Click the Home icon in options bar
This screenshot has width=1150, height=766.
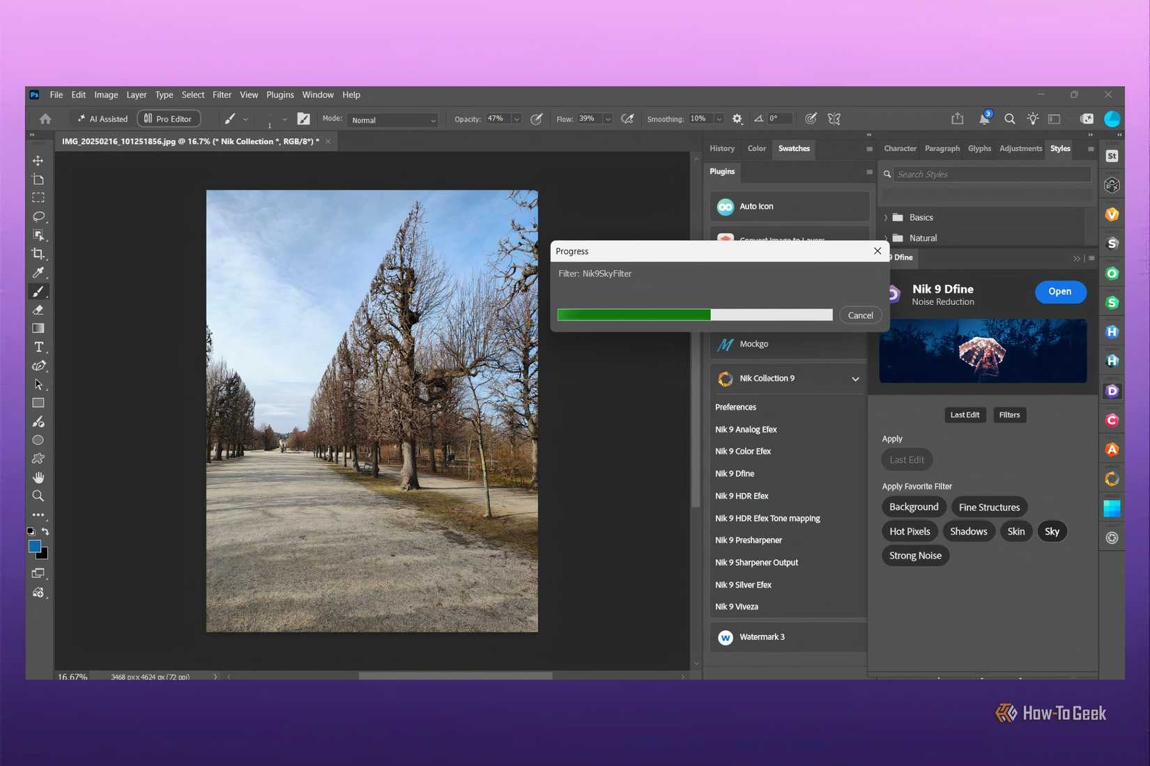tap(45, 119)
